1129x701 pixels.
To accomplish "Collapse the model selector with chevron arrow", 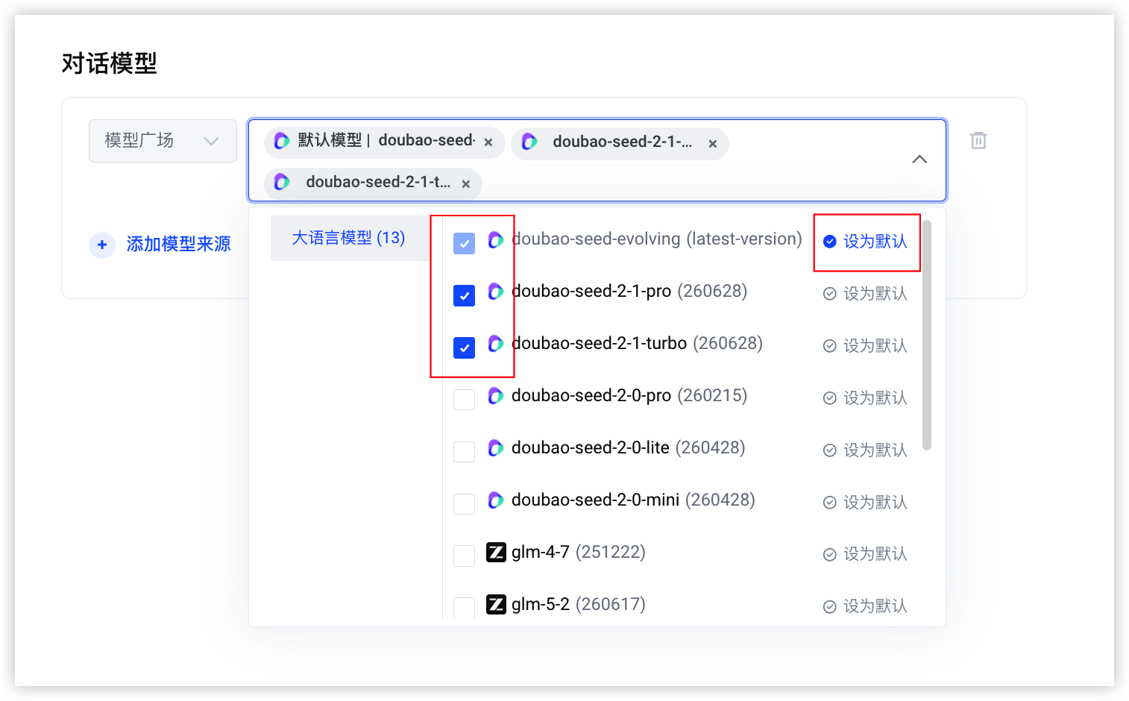I will 919,160.
